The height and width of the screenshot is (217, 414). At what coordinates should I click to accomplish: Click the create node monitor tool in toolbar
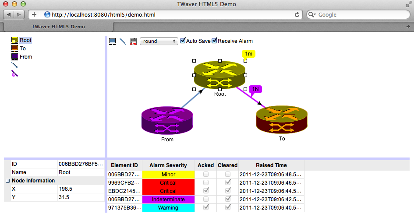[x=112, y=41]
